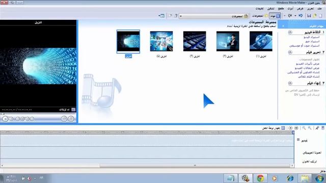Open Internet Explorer from taskbar
The image size is (326, 183).
click(290, 178)
